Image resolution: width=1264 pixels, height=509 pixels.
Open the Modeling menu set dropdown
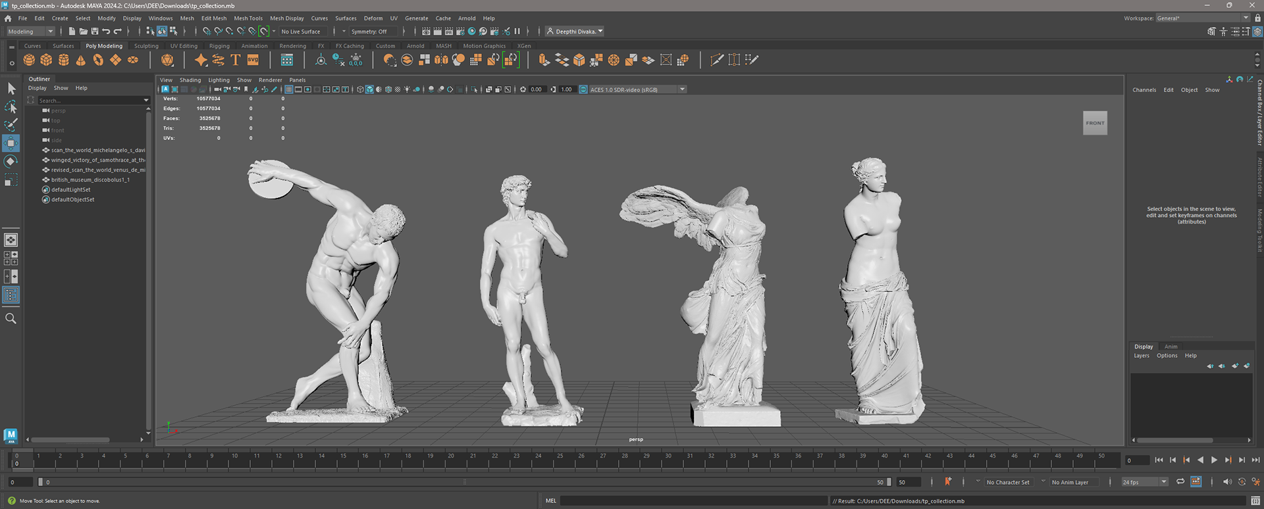coord(30,32)
